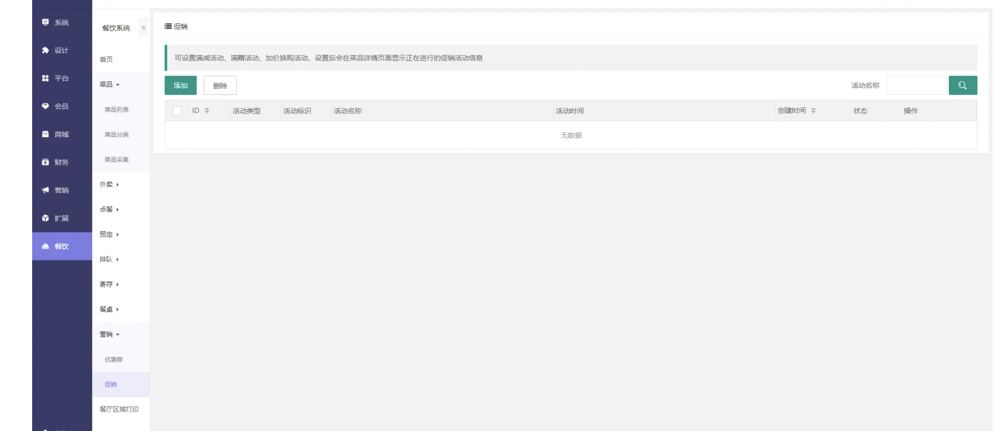Click the list icon beside 促销 title
The width and height of the screenshot is (1008, 431).
pyautogui.click(x=168, y=26)
